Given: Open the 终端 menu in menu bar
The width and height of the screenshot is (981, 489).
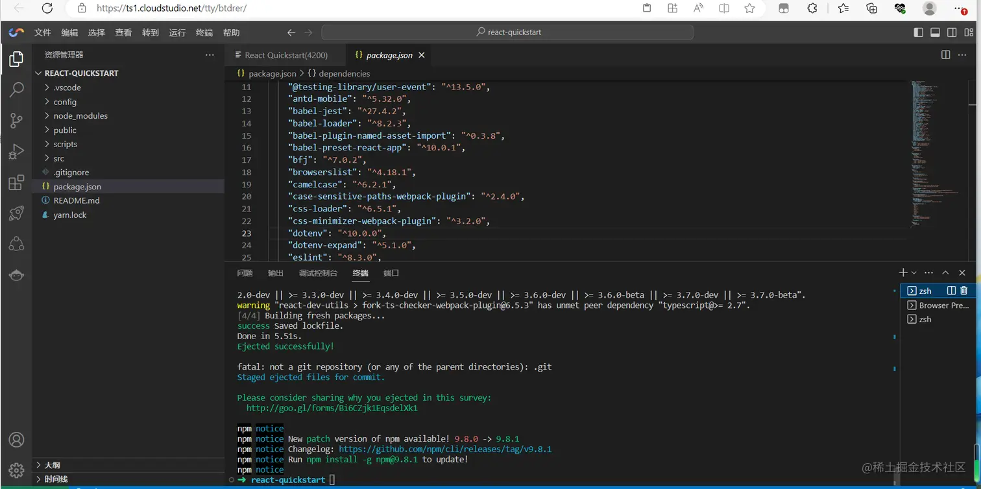Looking at the screenshot, I should pos(204,32).
